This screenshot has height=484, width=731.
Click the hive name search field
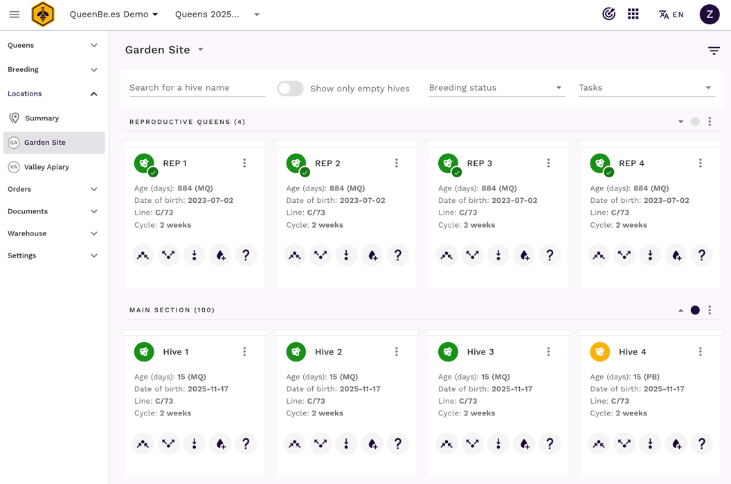tap(197, 88)
